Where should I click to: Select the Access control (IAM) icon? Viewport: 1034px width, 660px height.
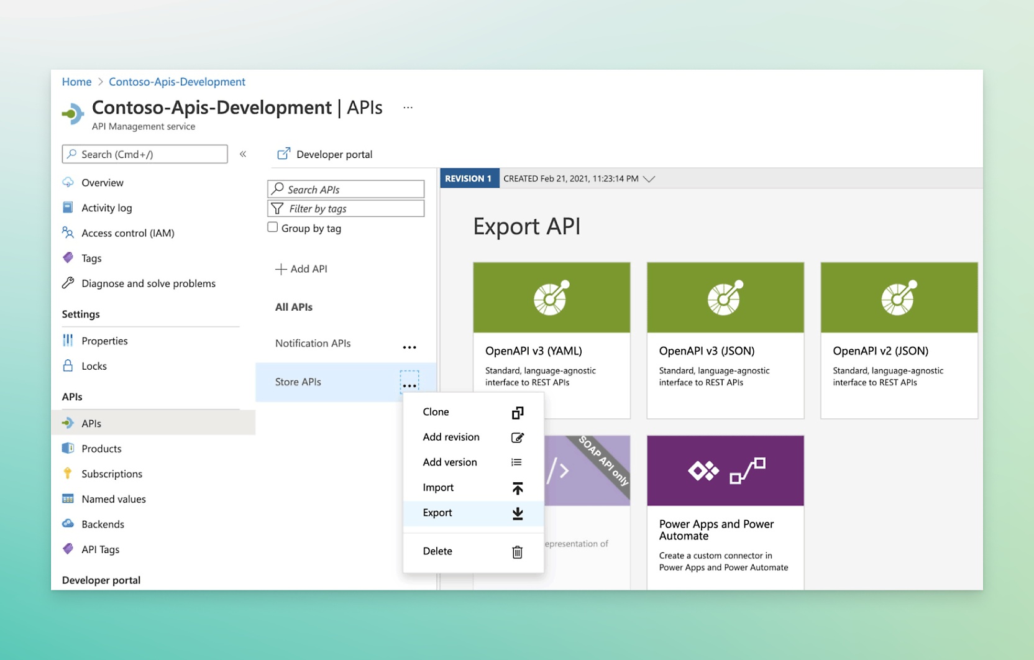point(66,233)
